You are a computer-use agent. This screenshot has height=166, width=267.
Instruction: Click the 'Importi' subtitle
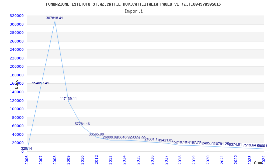(133, 11)
